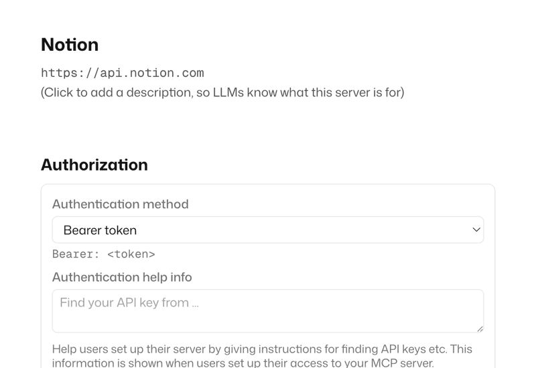Click the "api.notion.com" domain portion of URL
This screenshot has height=368, width=536.
(152, 73)
